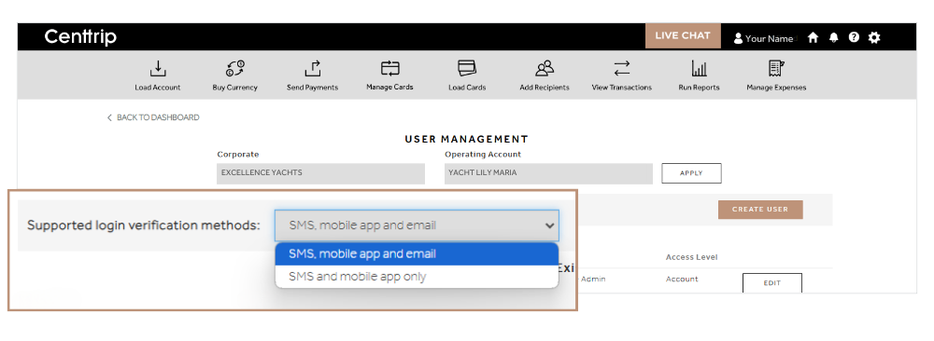Click the Load Account download icon
The width and height of the screenshot is (934, 341).
coord(157,69)
